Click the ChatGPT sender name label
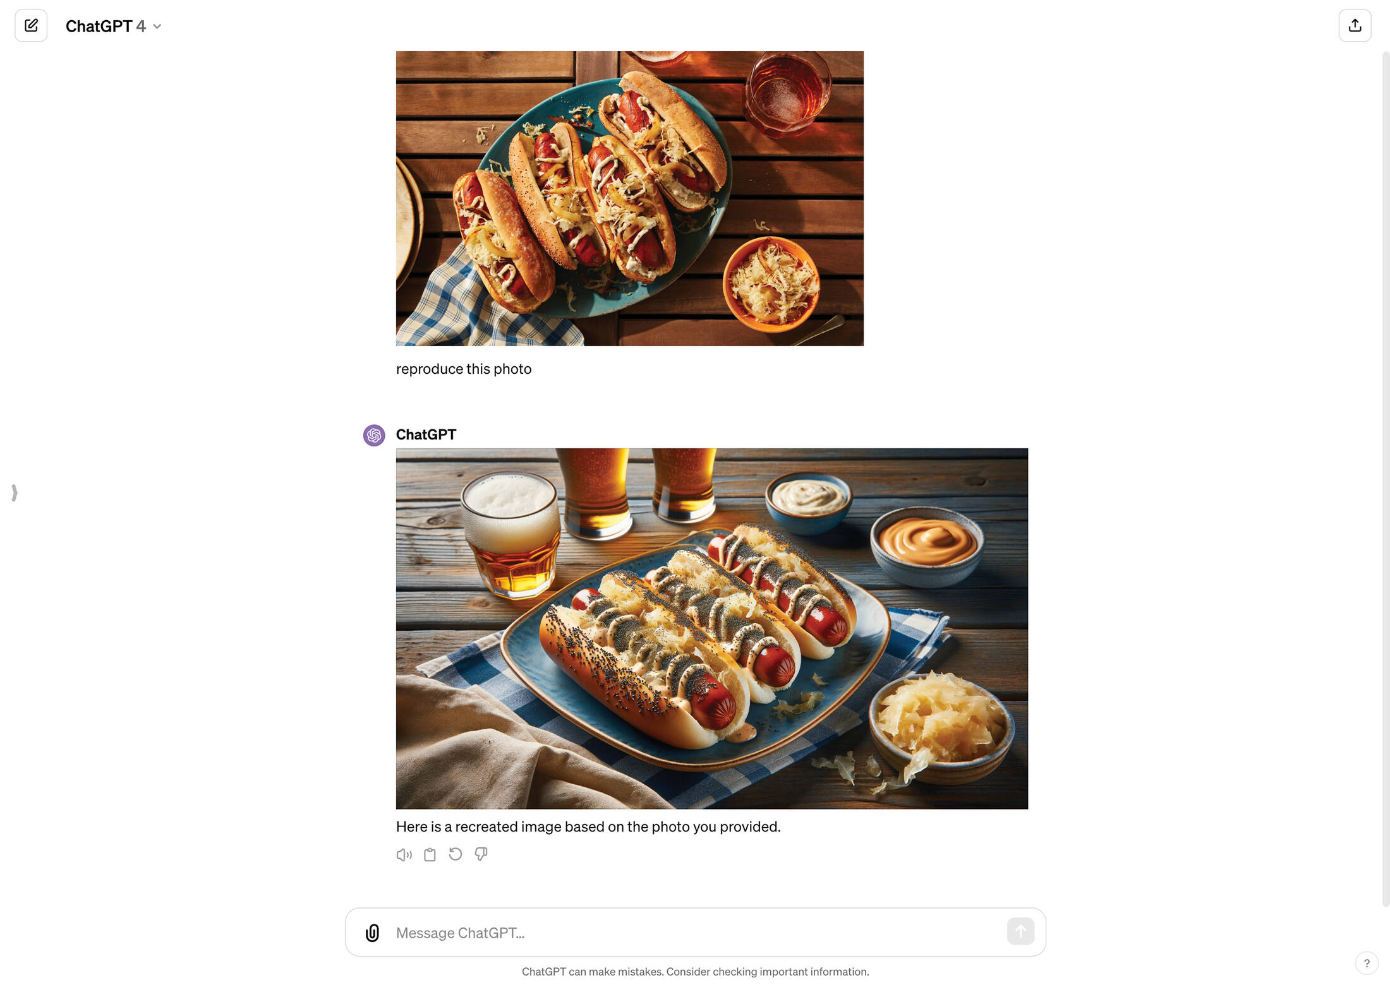Screen dimensions: 1390x985 [426, 434]
